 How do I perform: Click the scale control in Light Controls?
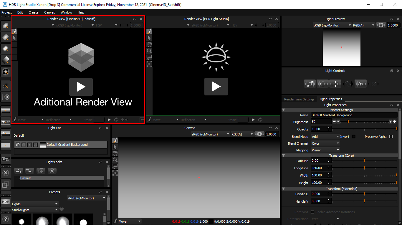coord(310,84)
